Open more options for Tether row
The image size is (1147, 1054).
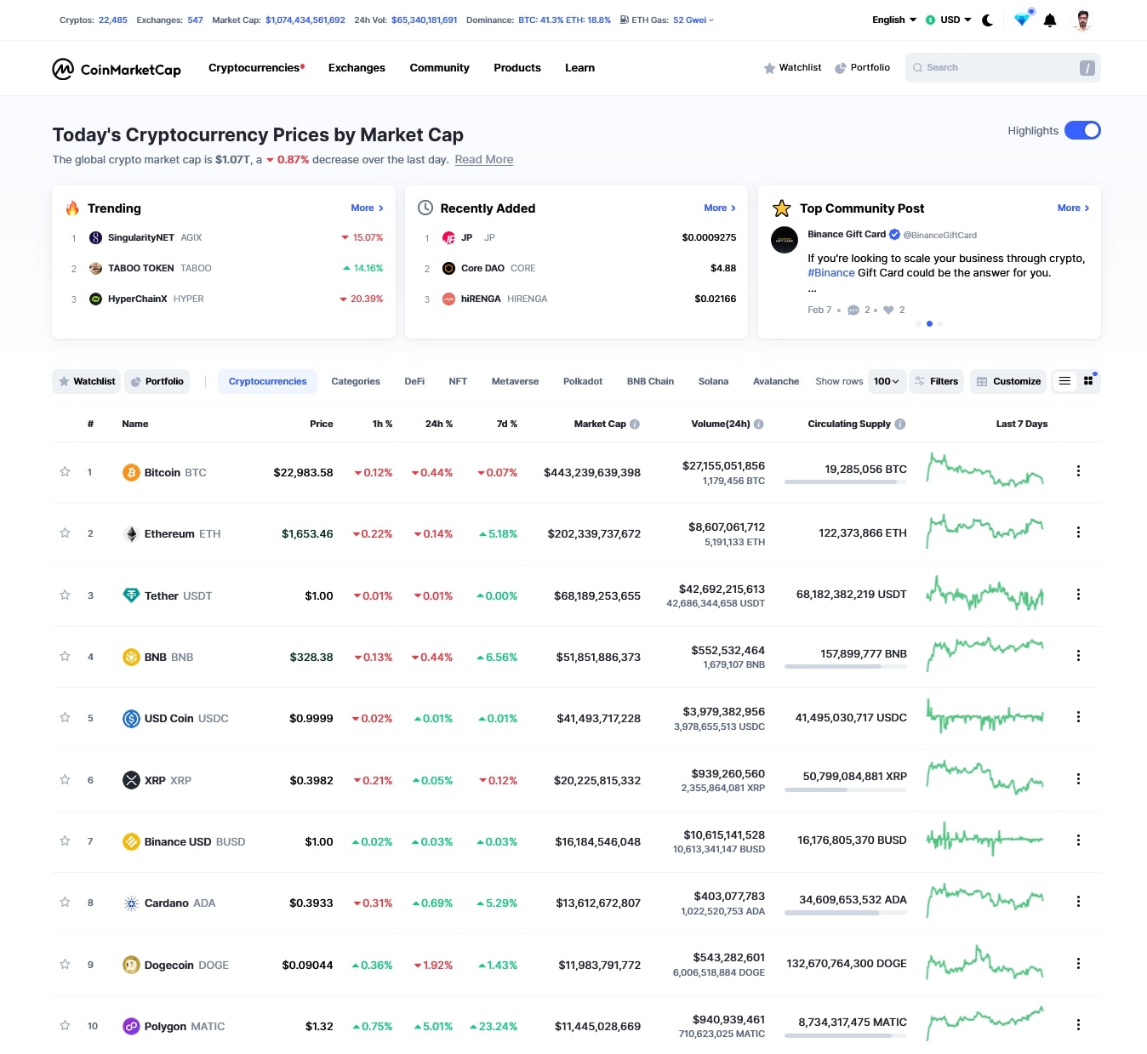point(1078,595)
